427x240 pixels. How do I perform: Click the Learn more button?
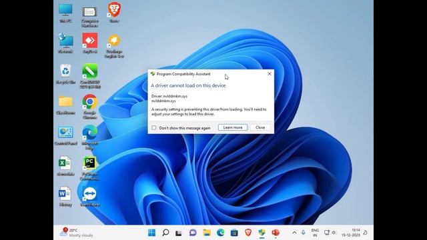tap(233, 127)
